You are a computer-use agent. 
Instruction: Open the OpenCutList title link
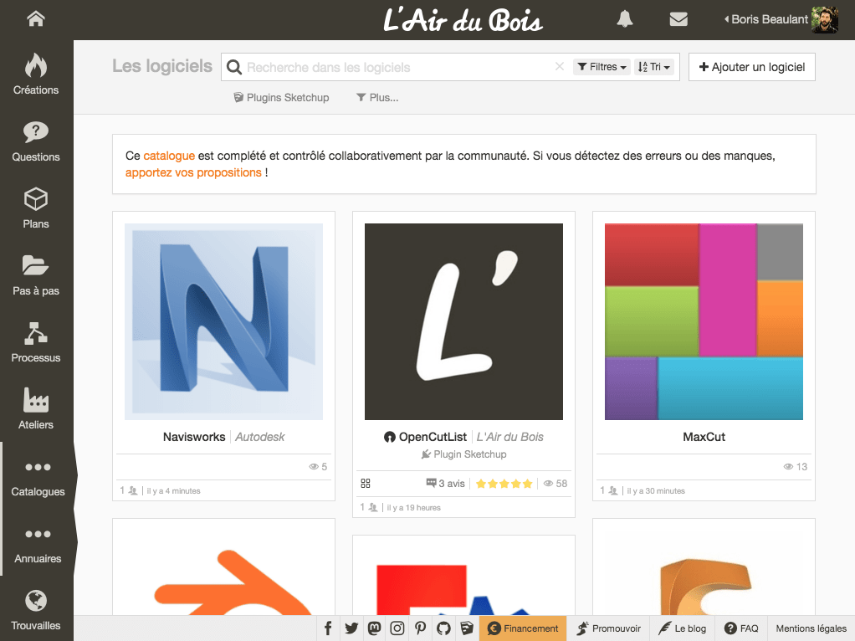click(x=433, y=437)
